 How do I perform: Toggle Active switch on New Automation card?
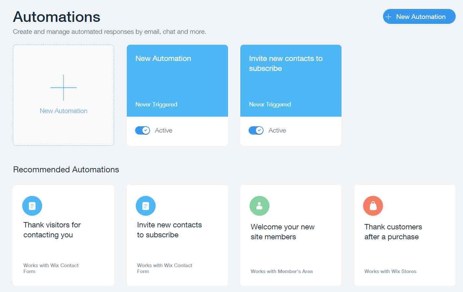pyautogui.click(x=142, y=131)
